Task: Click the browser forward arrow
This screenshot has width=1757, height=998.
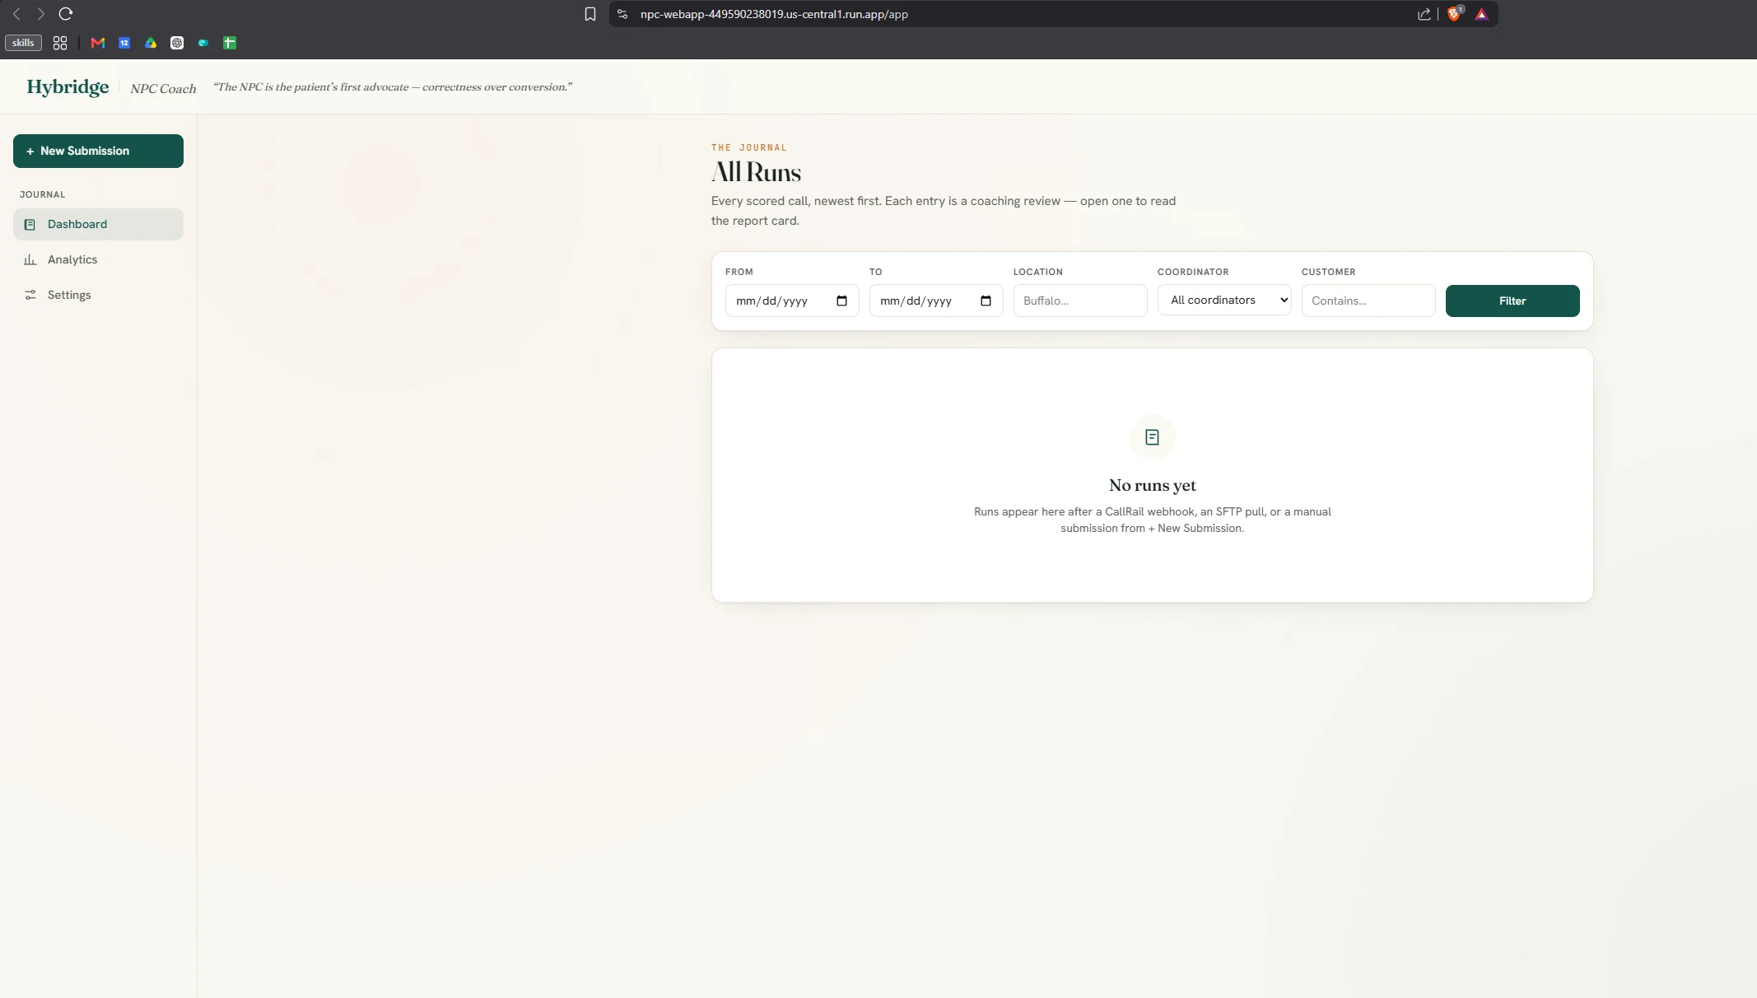Action: click(40, 14)
